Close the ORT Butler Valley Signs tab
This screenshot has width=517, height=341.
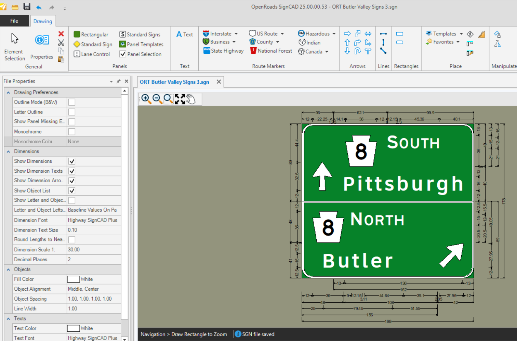pos(219,82)
